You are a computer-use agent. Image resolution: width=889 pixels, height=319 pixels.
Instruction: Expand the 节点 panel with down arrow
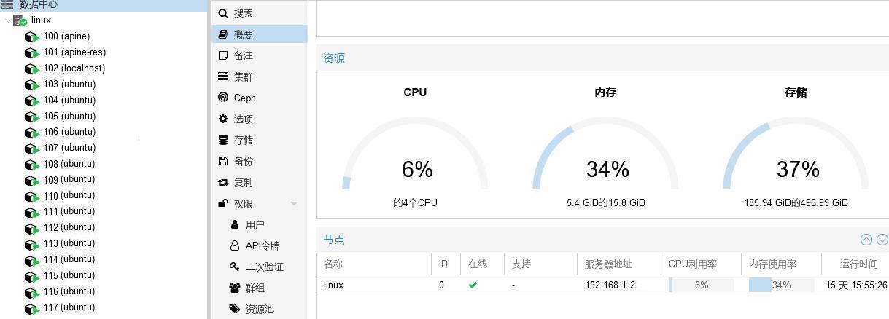click(882, 240)
